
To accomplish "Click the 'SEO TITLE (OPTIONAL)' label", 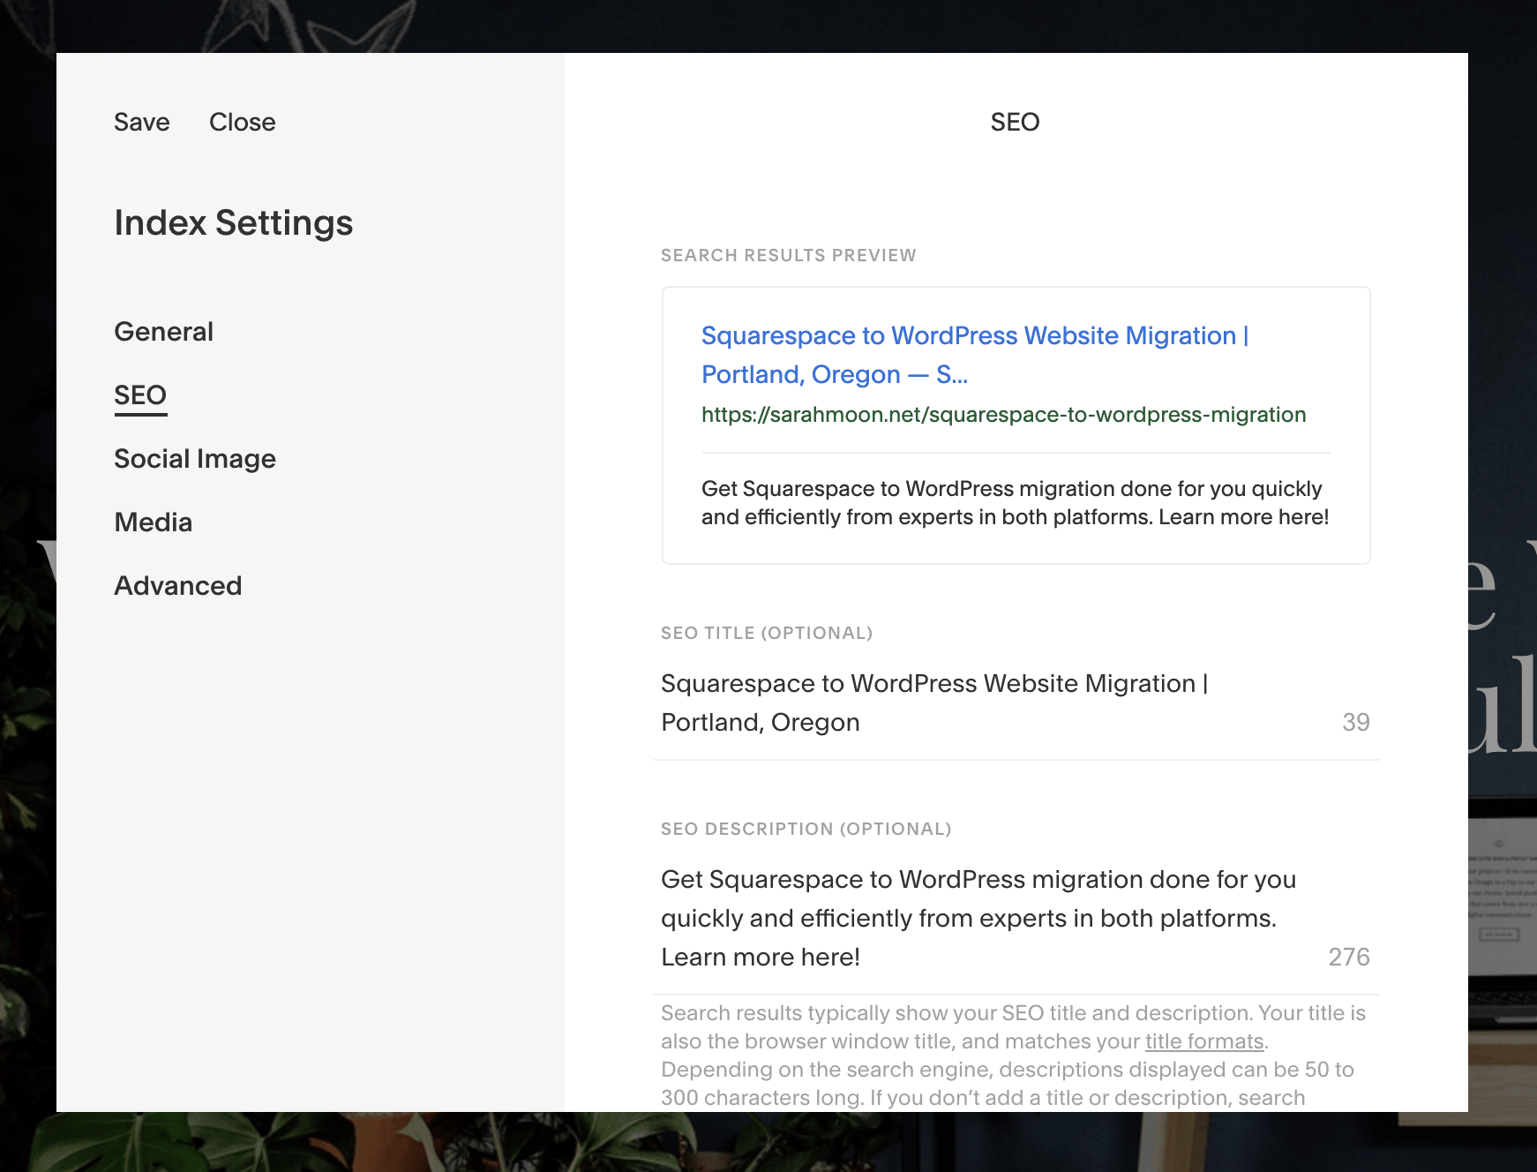I will pyautogui.click(x=766, y=633).
